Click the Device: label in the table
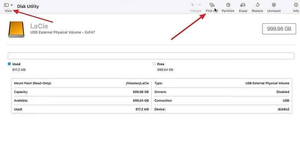The height and width of the screenshot is (159, 300). (x=160, y=109)
